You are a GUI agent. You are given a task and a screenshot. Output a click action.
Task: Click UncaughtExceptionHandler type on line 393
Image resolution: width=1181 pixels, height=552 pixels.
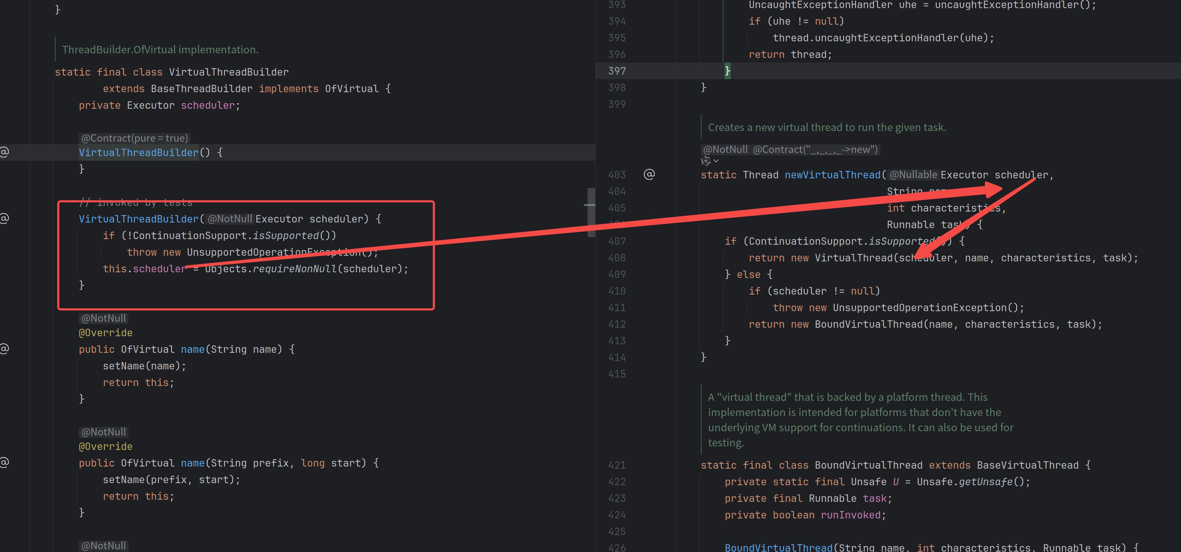pyautogui.click(x=821, y=5)
